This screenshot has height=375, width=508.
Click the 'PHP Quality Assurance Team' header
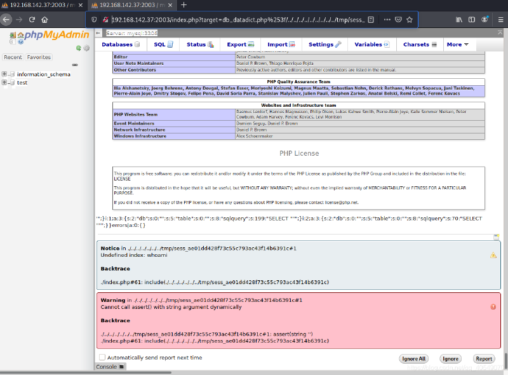(x=298, y=82)
